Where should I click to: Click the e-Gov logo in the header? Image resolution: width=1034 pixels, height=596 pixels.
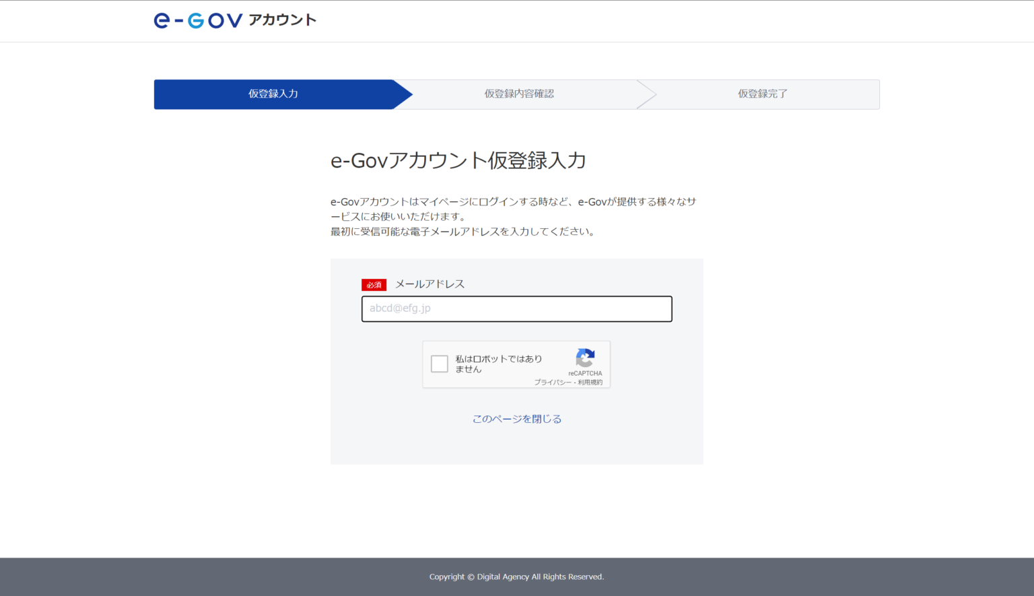198,21
